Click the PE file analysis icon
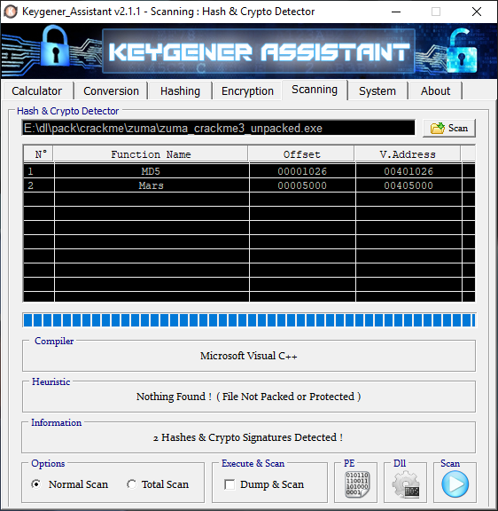The height and width of the screenshot is (511, 498). [356, 484]
